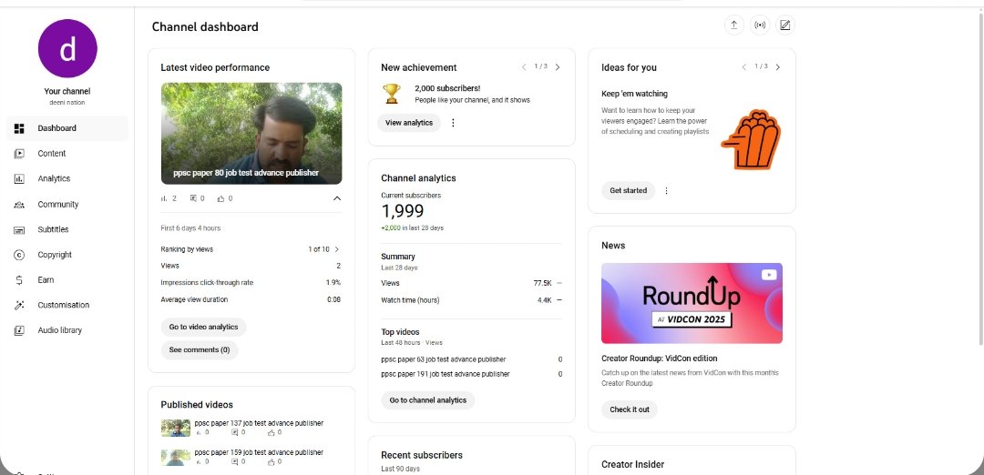Click Go to channel analytics button
Viewport: 984px width, 475px height.
[428, 400]
